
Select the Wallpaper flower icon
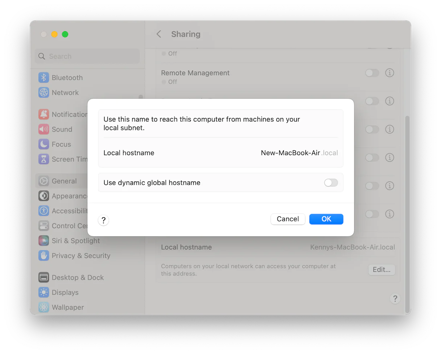pyautogui.click(x=44, y=307)
